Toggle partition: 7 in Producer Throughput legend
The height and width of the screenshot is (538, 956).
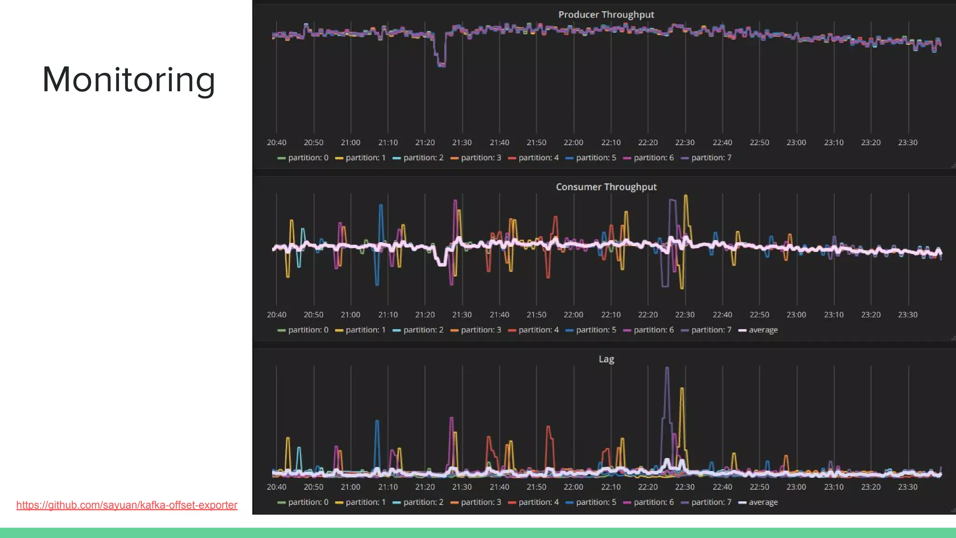coord(711,158)
